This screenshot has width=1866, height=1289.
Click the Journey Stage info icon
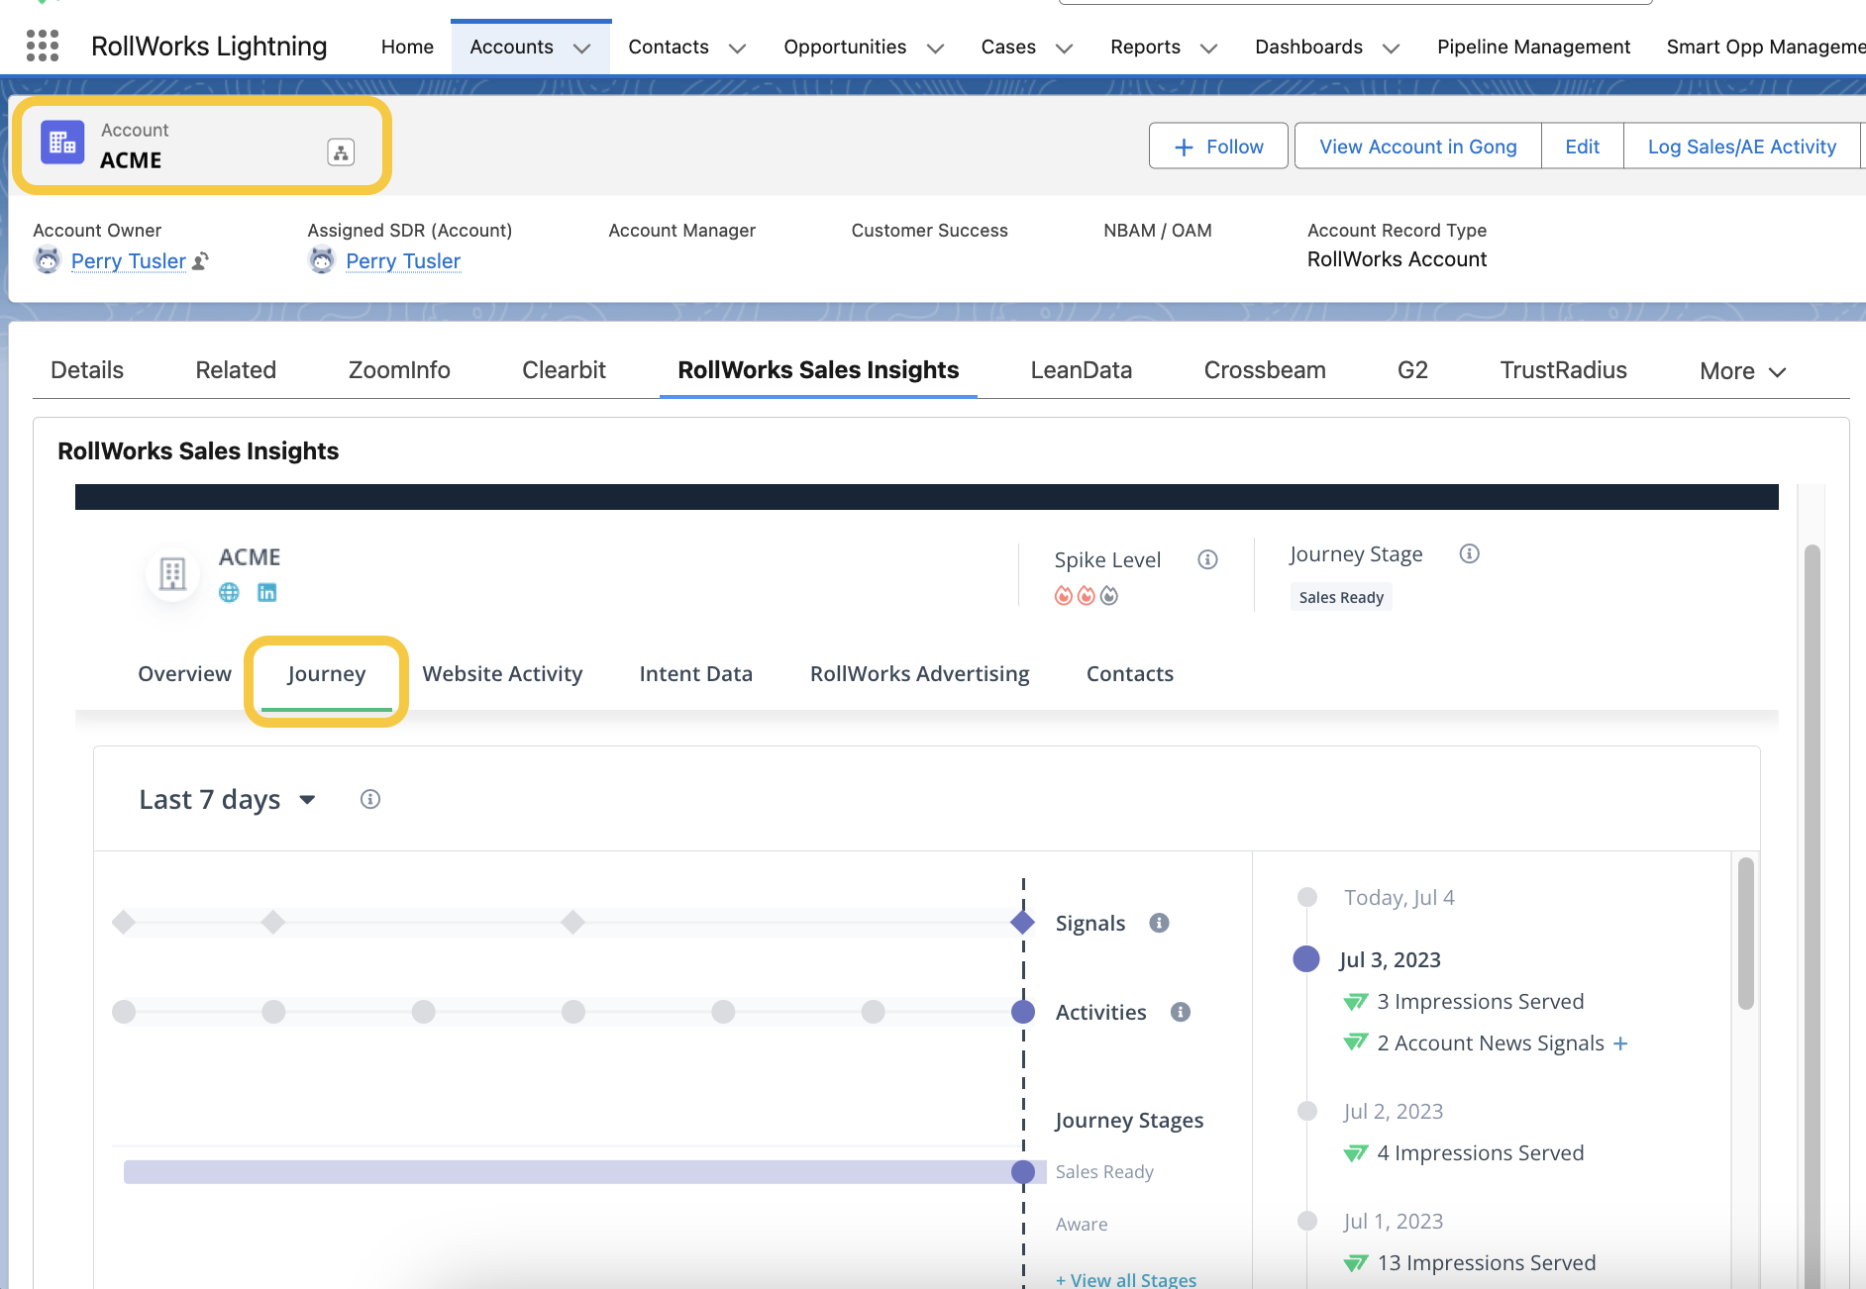(x=1469, y=553)
